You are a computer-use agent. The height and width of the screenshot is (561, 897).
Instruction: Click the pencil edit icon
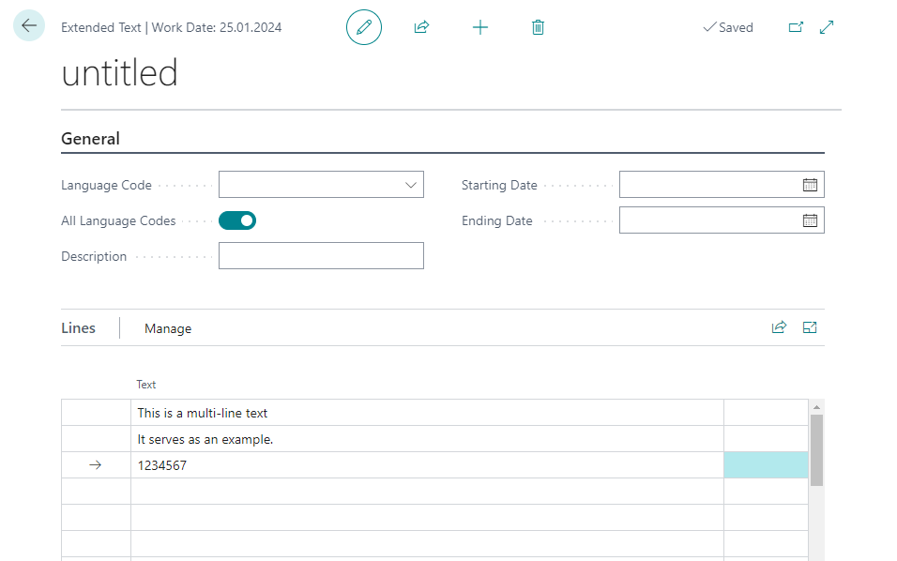(364, 27)
